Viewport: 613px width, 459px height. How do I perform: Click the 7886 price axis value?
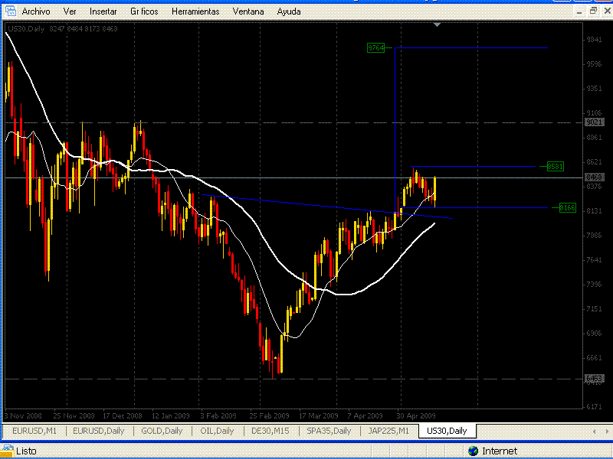595,236
